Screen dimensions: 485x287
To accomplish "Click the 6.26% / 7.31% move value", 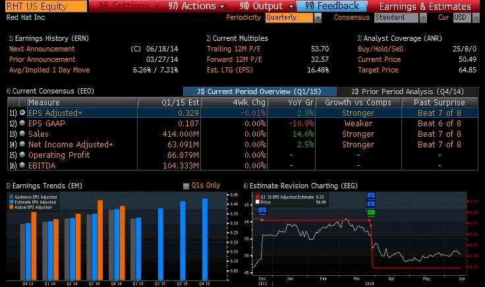I will click(x=156, y=70).
